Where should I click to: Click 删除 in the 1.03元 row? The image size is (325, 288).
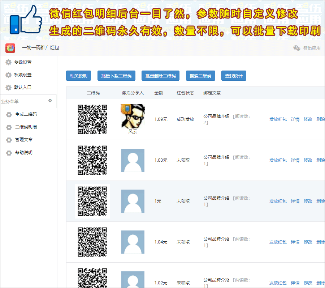pos(321,160)
